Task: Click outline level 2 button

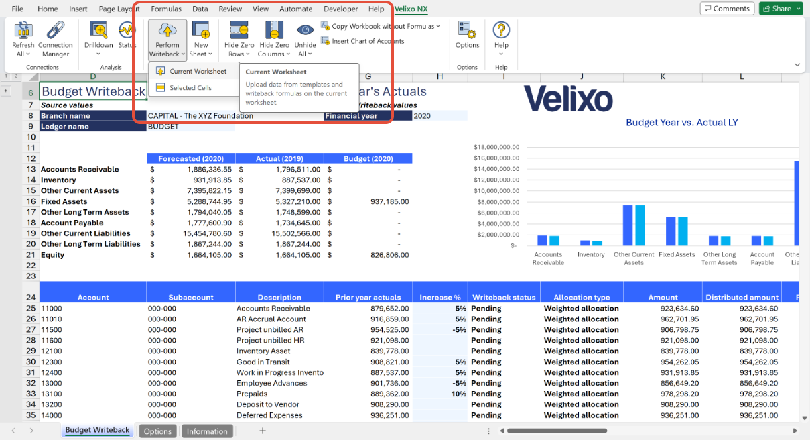Action: tap(16, 76)
